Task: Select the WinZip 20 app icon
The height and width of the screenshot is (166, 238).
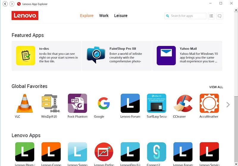Action: (x=51, y=103)
